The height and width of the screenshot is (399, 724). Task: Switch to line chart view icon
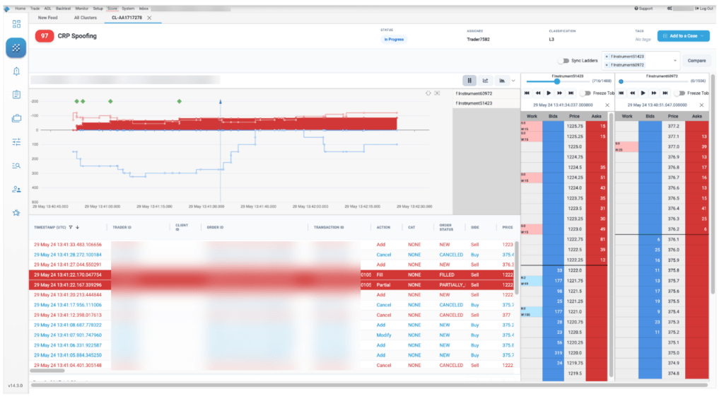coord(485,81)
